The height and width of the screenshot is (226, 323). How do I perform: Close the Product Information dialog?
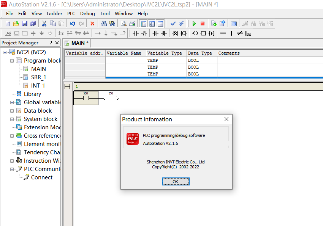point(226,119)
